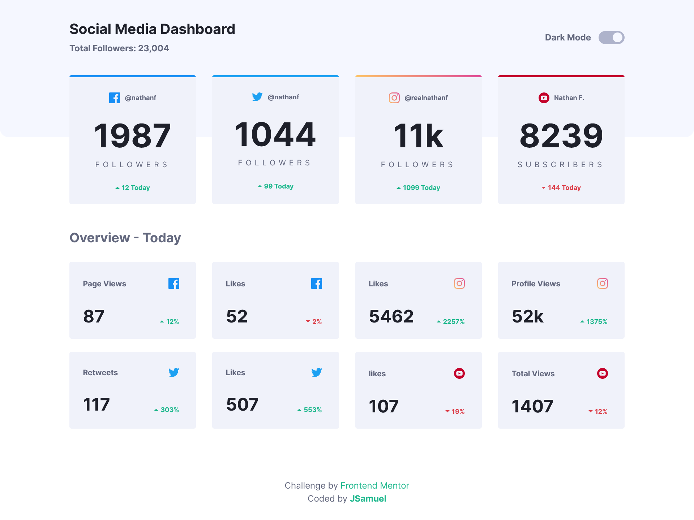Click the Dark Mode label
This screenshot has height=520, width=694.
568,38
